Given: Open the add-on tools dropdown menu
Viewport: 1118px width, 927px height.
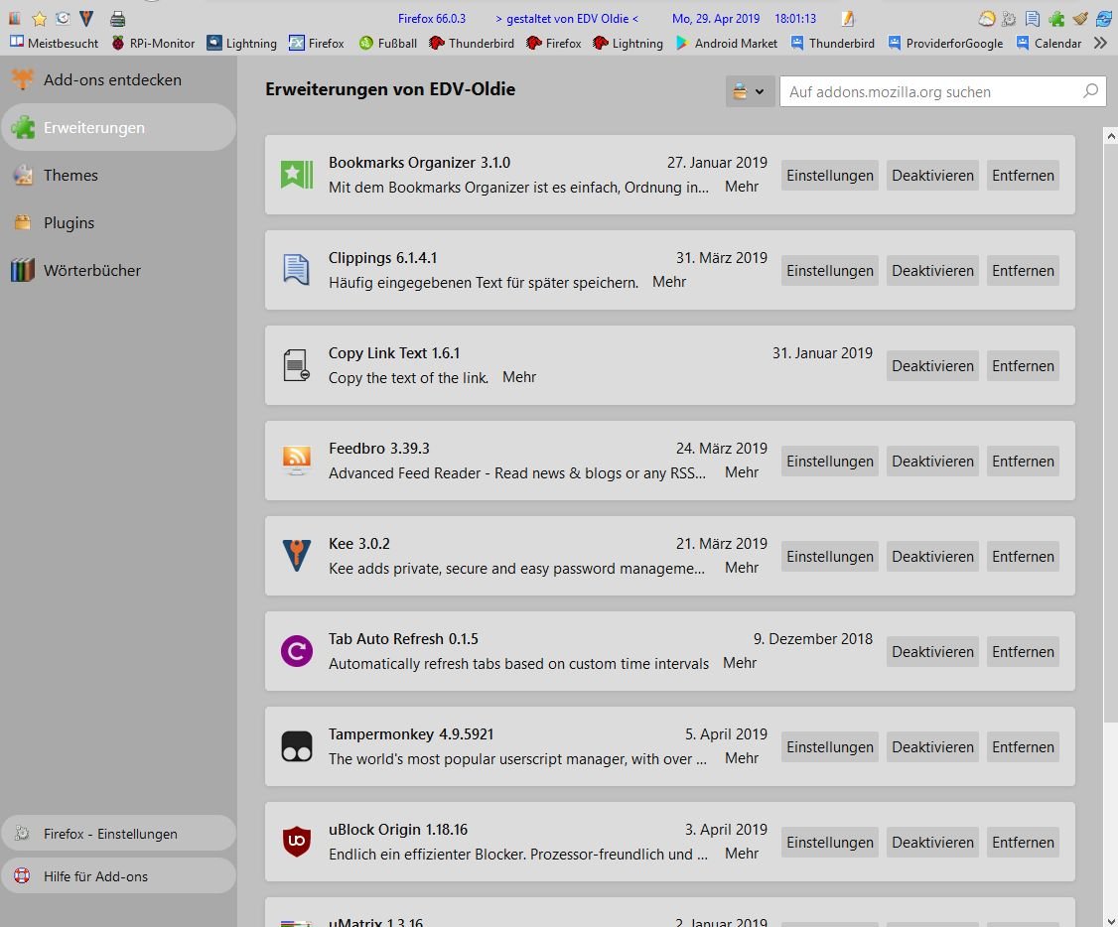Looking at the screenshot, I should pyautogui.click(x=750, y=91).
